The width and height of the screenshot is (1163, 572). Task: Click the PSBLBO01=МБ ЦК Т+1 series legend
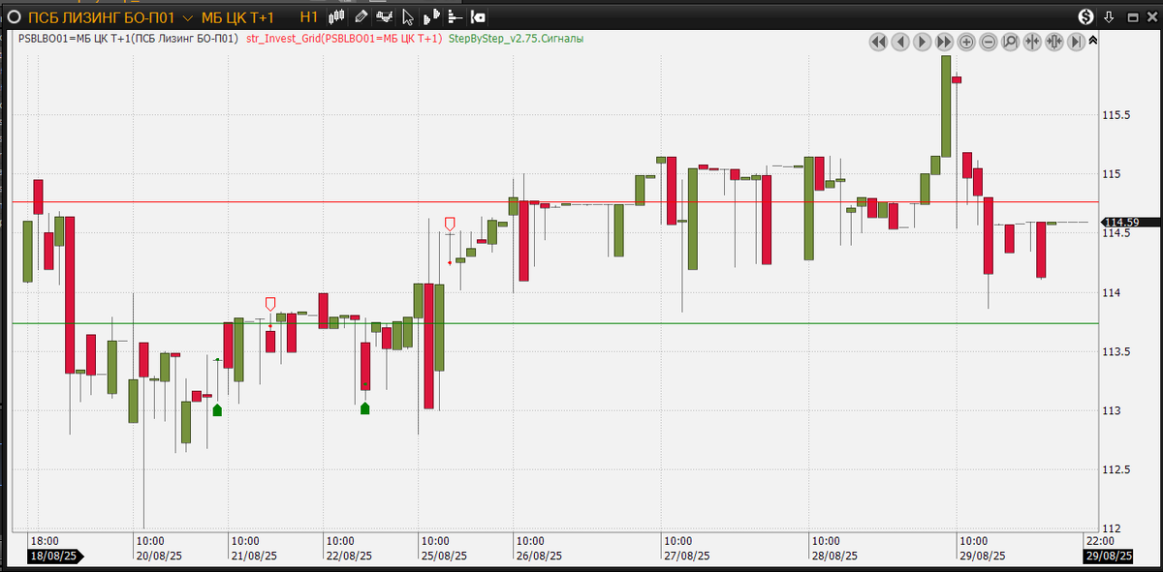tap(129, 39)
